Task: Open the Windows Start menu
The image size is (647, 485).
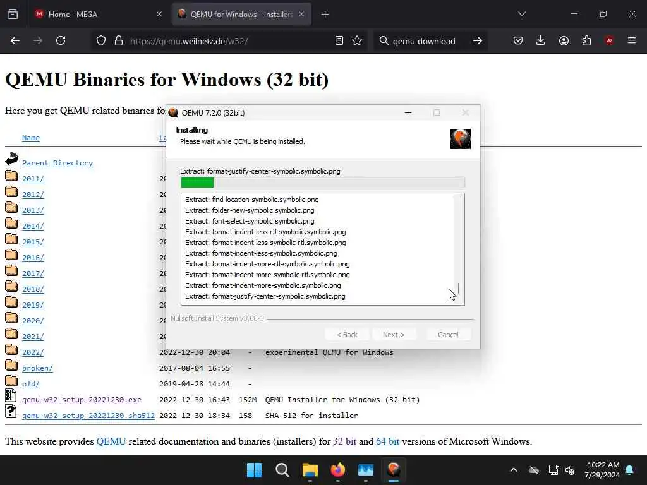Action: point(254,470)
